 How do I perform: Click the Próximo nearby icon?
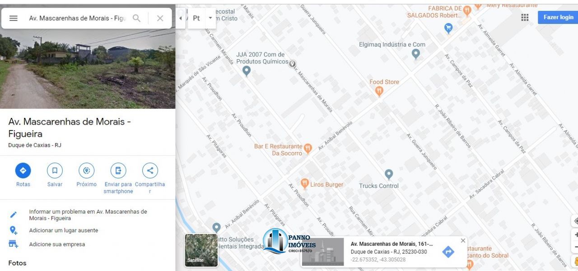click(x=86, y=171)
